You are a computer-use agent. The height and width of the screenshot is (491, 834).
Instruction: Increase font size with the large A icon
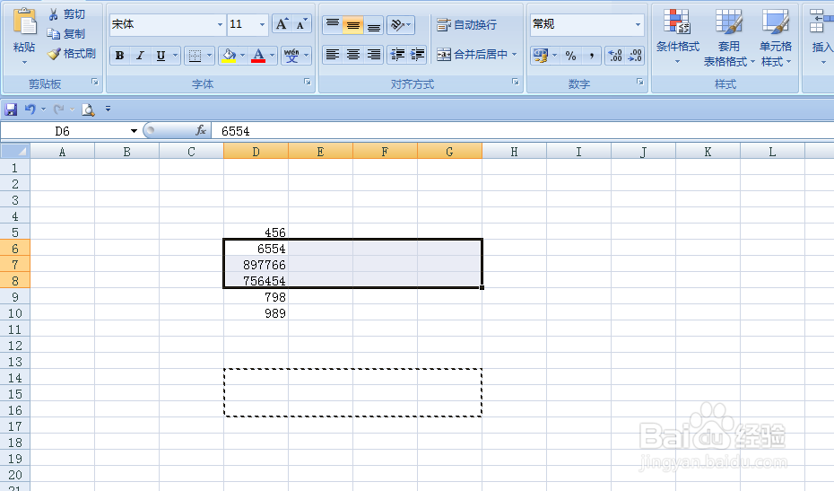[282, 24]
